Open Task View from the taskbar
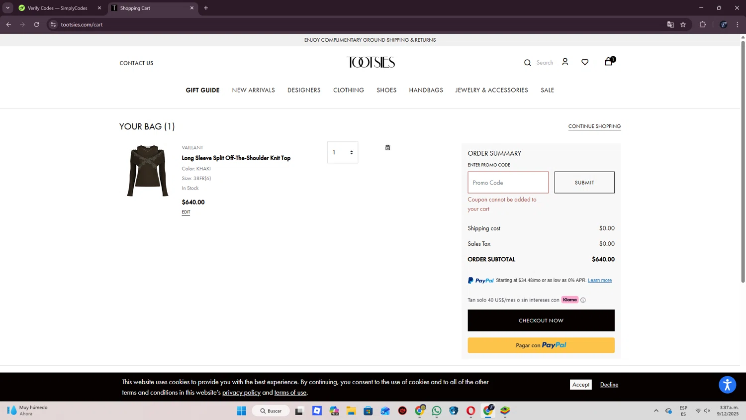746x420 pixels. pos(299,411)
